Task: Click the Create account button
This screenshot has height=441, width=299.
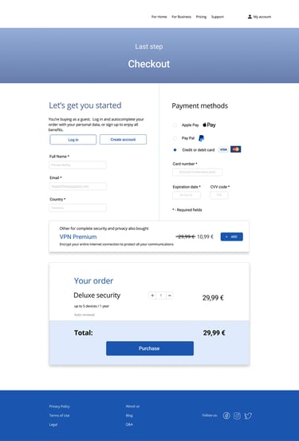Action: (x=123, y=140)
